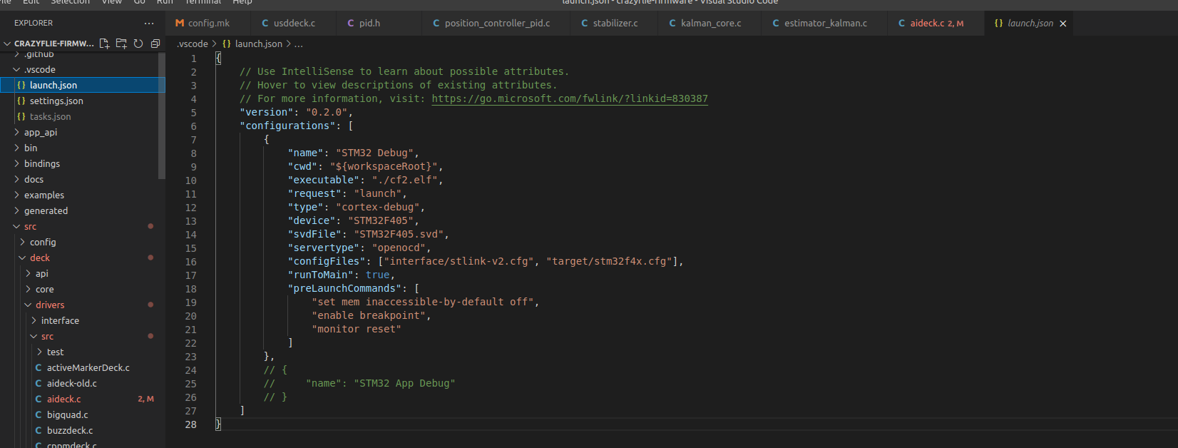Open activeMarkerDeck.c in the file tree

click(x=88, y=367)
